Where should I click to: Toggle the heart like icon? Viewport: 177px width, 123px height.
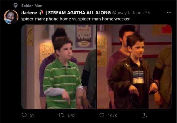[102, 115]
